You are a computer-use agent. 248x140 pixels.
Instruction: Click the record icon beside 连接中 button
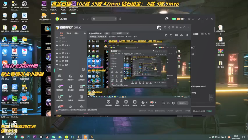[163, 103]
